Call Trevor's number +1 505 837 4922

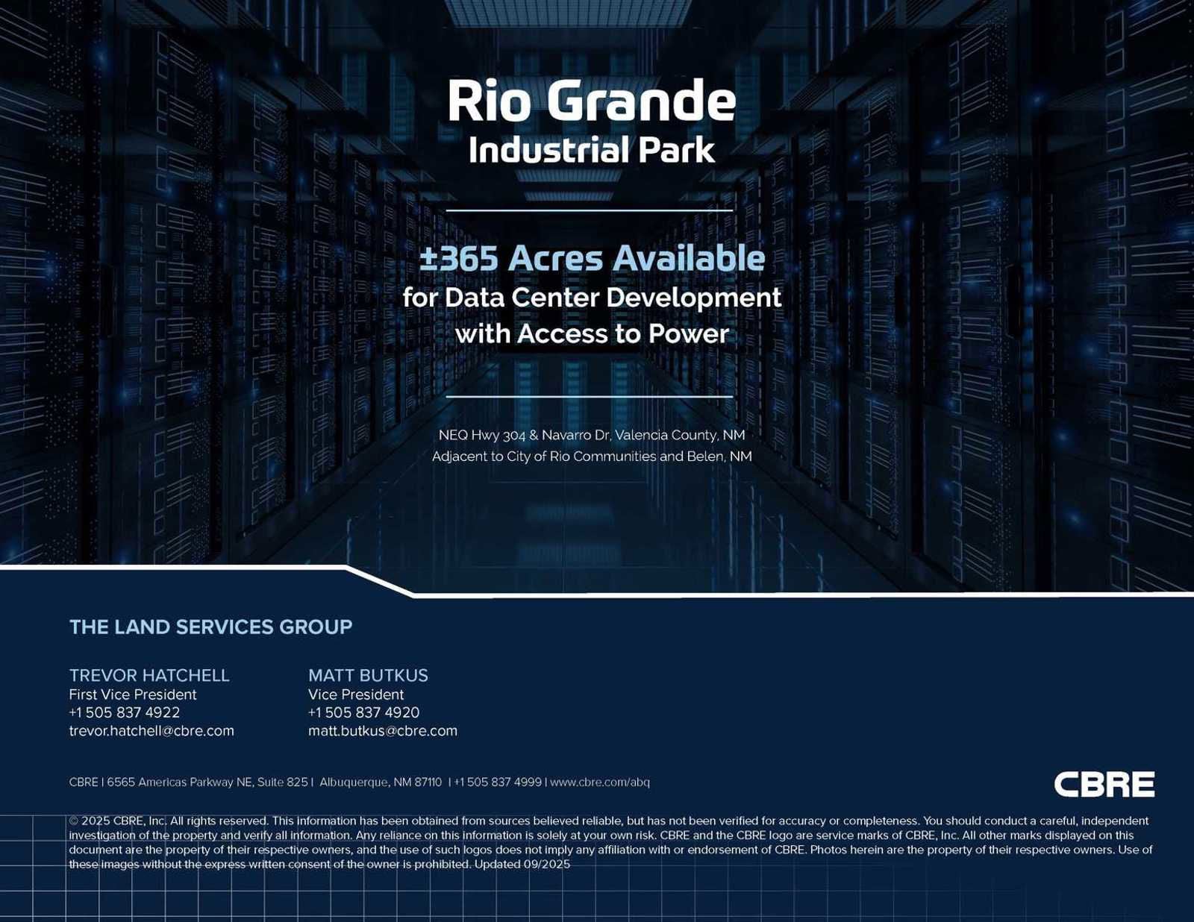point(123,712)
